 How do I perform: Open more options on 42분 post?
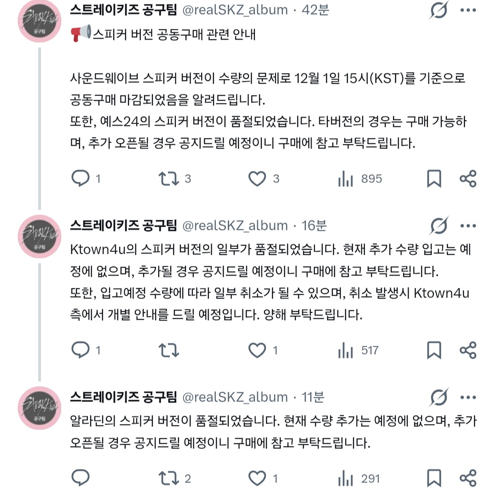[x=468, y=10]
